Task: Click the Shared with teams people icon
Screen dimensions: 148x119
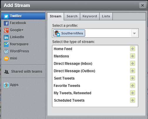Action: click(x=6, y=72)
